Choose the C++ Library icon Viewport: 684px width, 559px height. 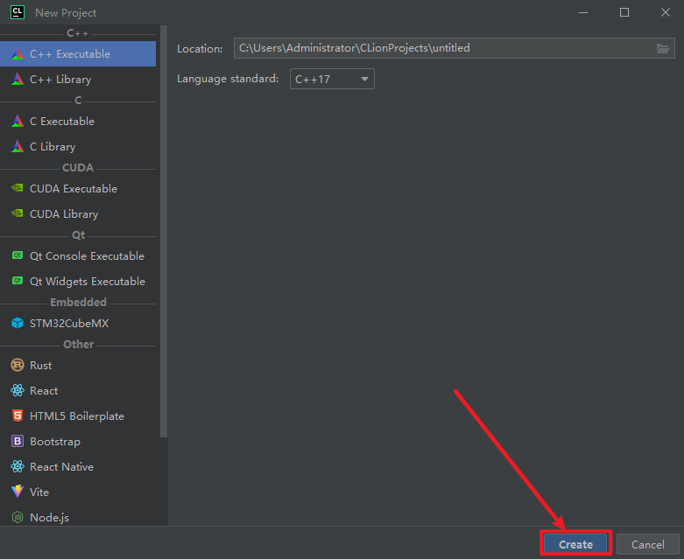(18, 80)
